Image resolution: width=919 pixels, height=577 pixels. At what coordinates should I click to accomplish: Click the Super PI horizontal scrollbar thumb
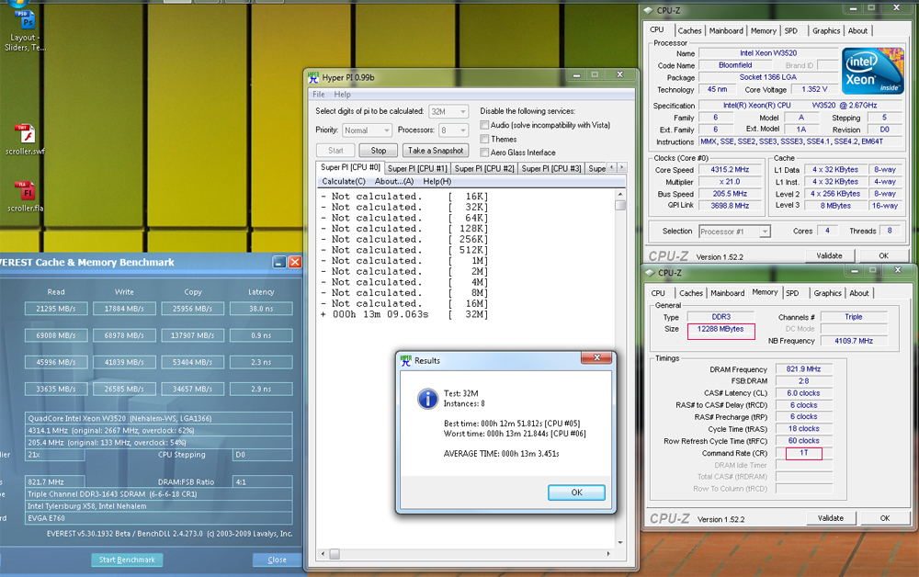pyautogui.click(x=335, y=553)
